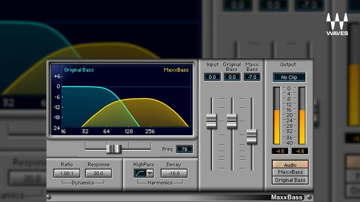This screenshot has width=360, height=202.
Task: Click the Maxx Bass fader handle
Action: point(252,137)
